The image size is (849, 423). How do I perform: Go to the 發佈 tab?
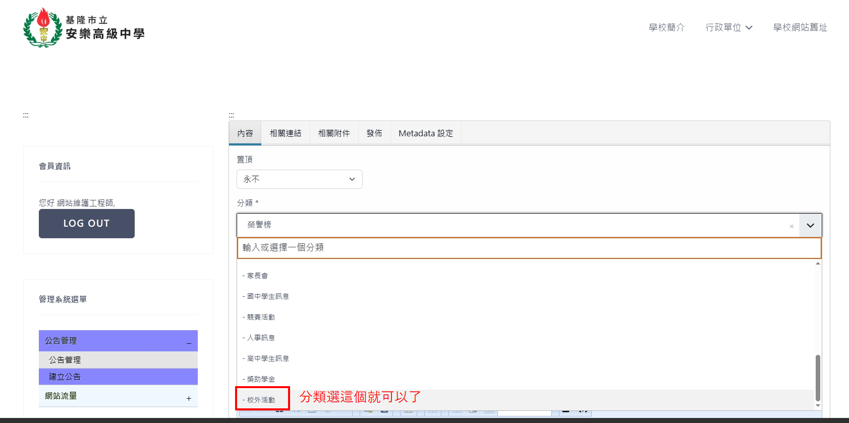(x=374, y=133)
